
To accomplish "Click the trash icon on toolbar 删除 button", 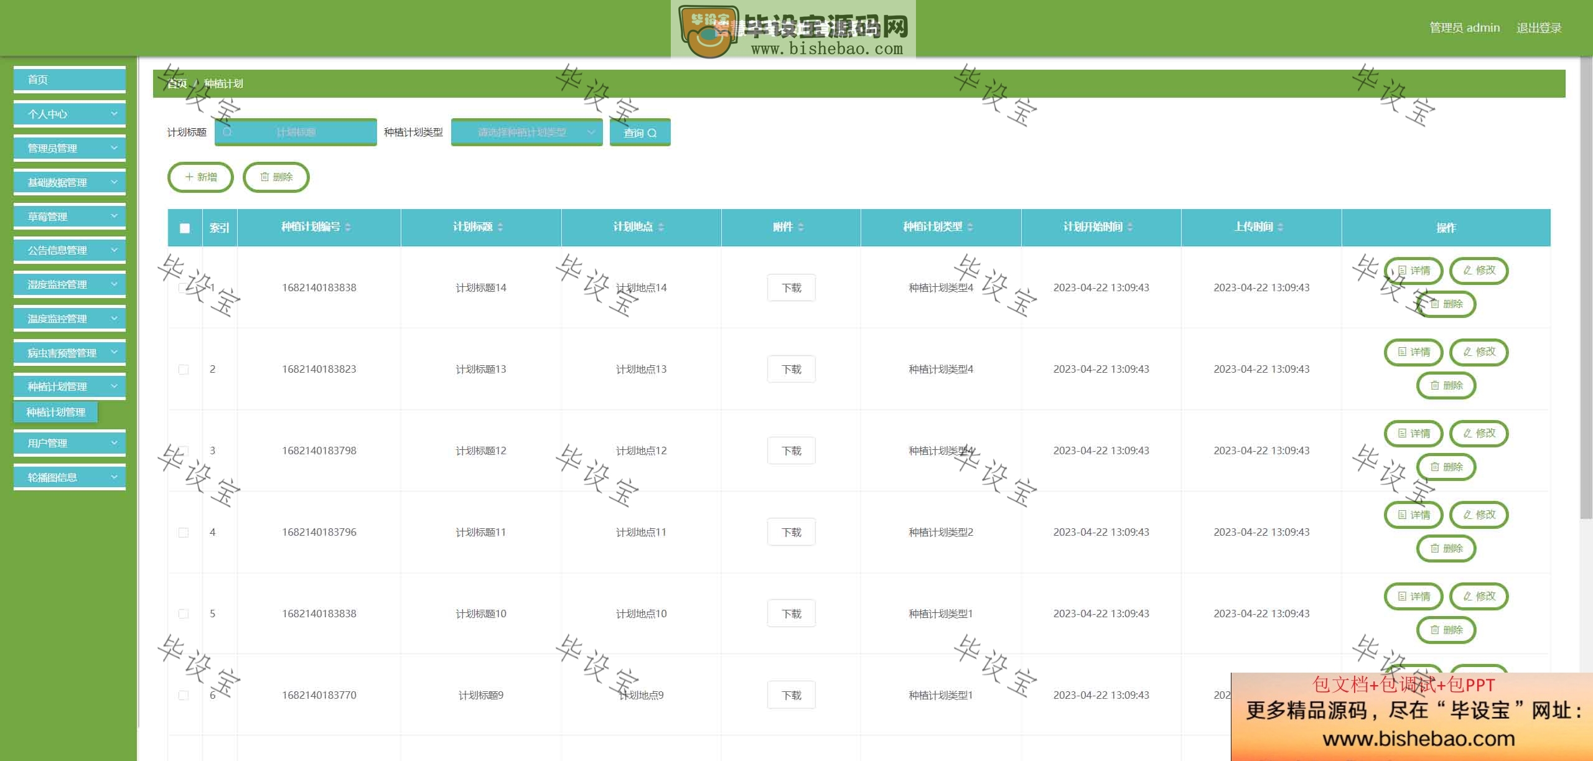I will [x=264, y=177].
